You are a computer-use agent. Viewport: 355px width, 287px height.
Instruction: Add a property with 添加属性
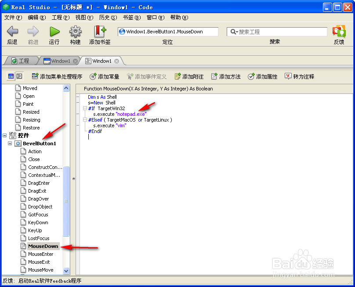[x=263, y=77]
